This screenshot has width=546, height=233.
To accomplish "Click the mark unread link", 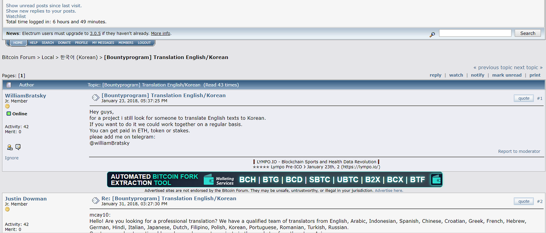I will click(x=507, y=75).
